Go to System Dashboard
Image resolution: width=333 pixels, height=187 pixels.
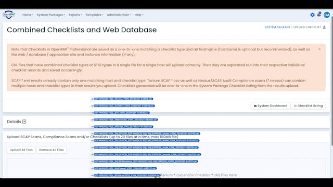coord(271,105)
